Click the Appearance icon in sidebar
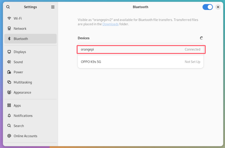The width and height of the screenshot is (225, 148). click(9, 92)
